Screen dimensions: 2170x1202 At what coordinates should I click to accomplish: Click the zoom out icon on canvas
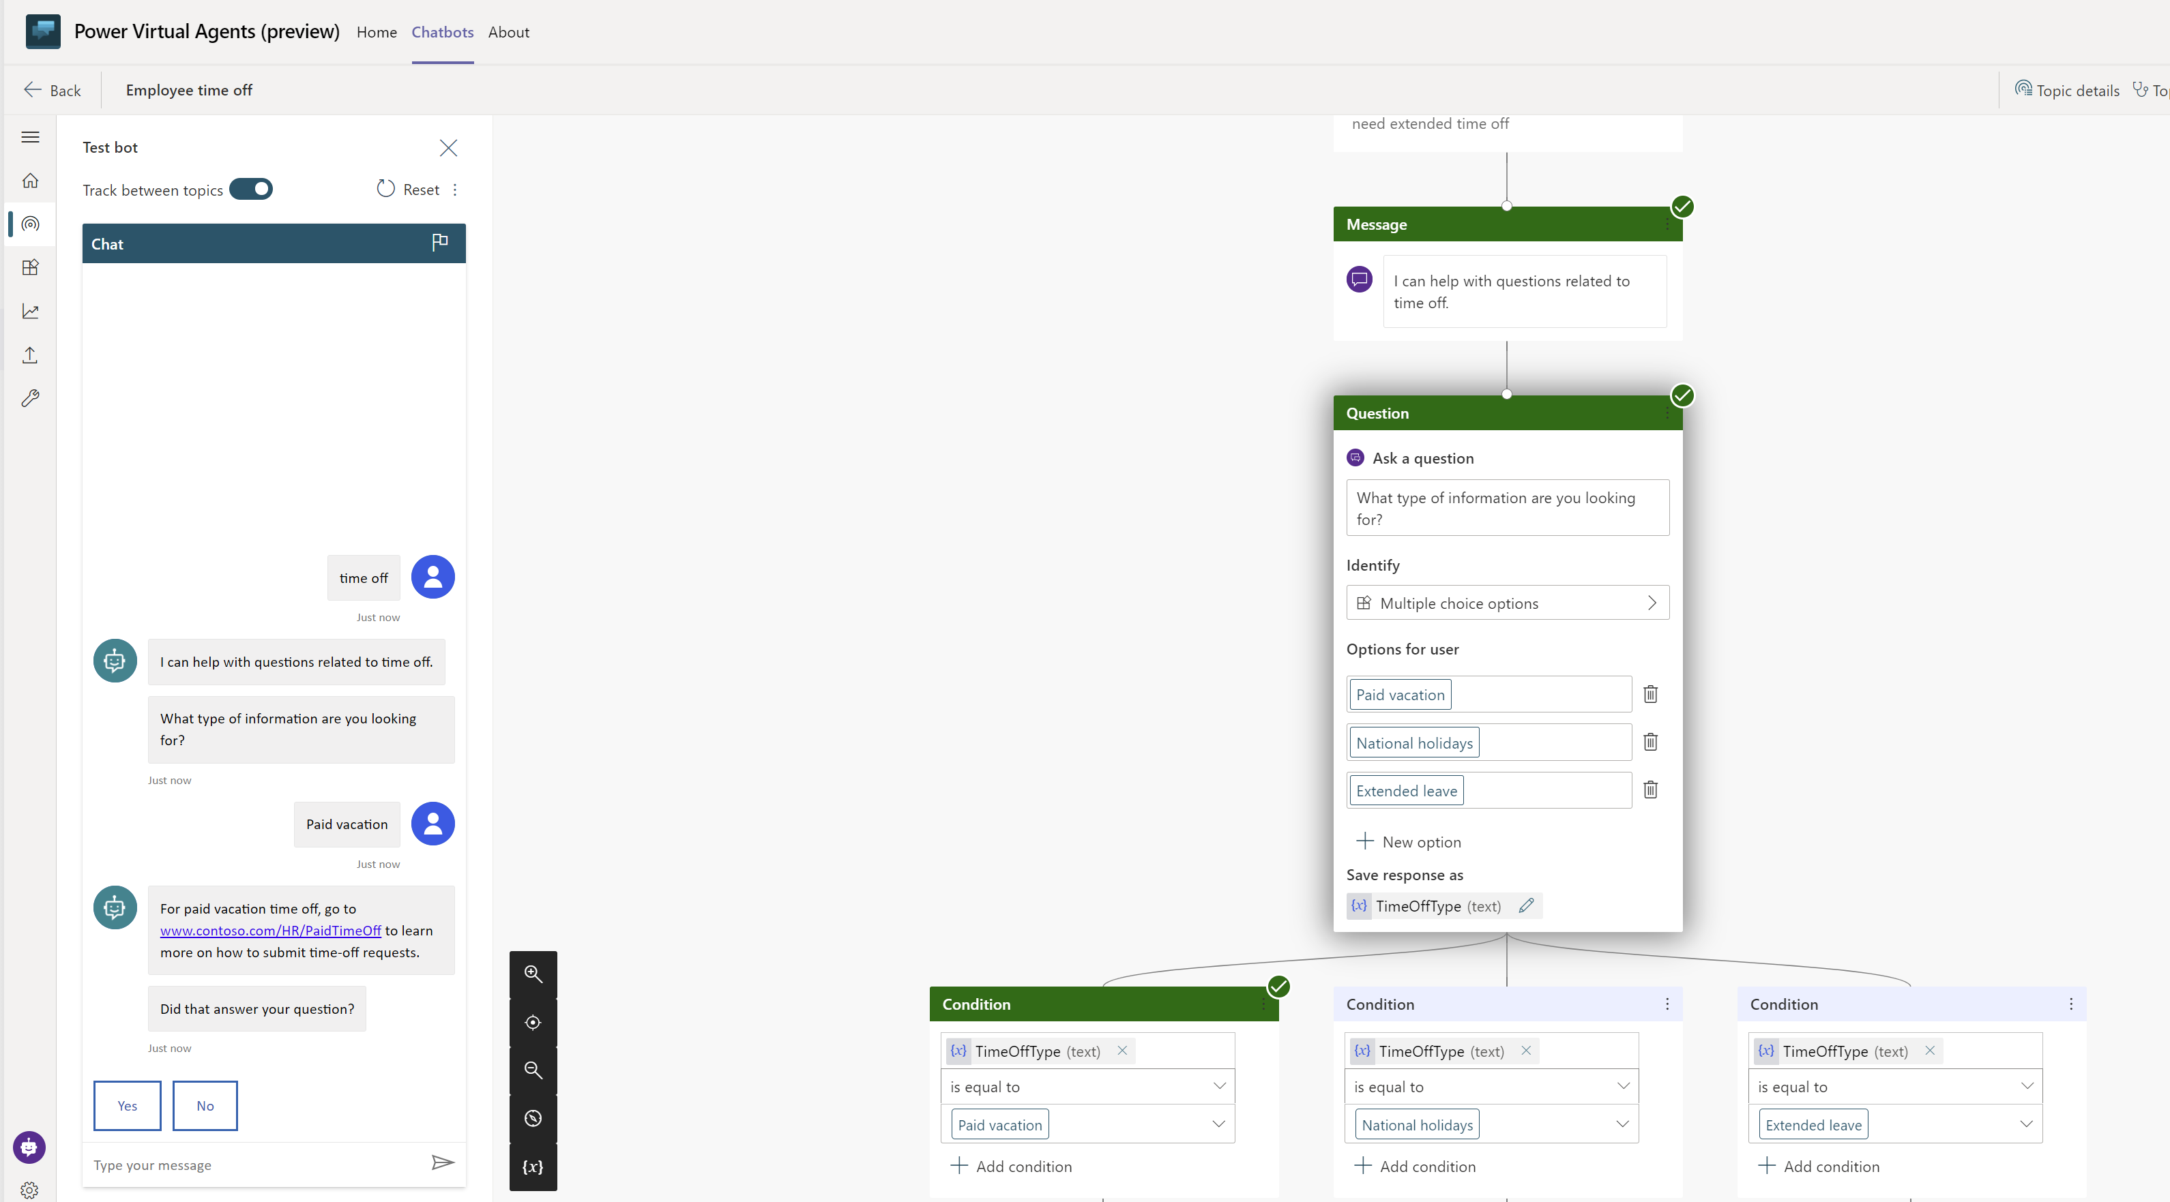click(534, 1070)
